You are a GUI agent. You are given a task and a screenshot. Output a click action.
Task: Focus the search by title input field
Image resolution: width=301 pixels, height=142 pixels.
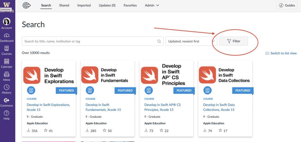coord(92,41)
